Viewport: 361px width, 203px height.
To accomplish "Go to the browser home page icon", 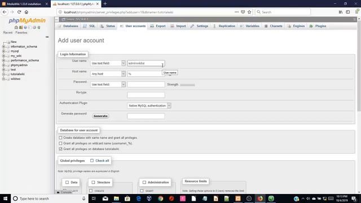I will [27, 12].
